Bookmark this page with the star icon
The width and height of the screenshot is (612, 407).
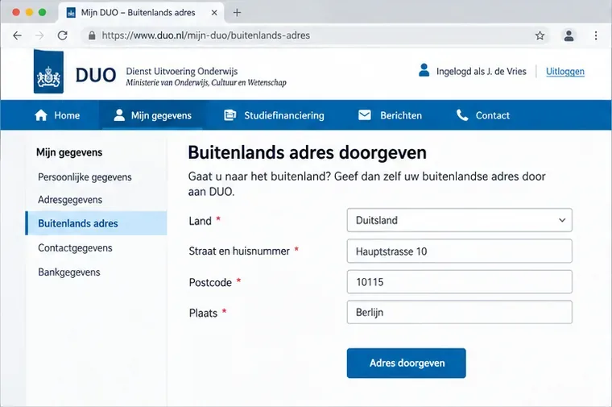[x=540, y=35]
